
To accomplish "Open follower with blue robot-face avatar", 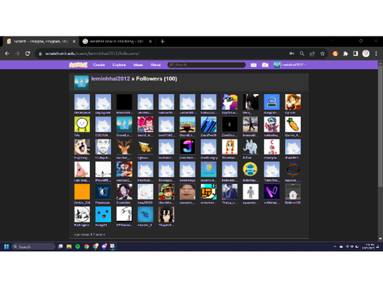I will pos(272,102).
